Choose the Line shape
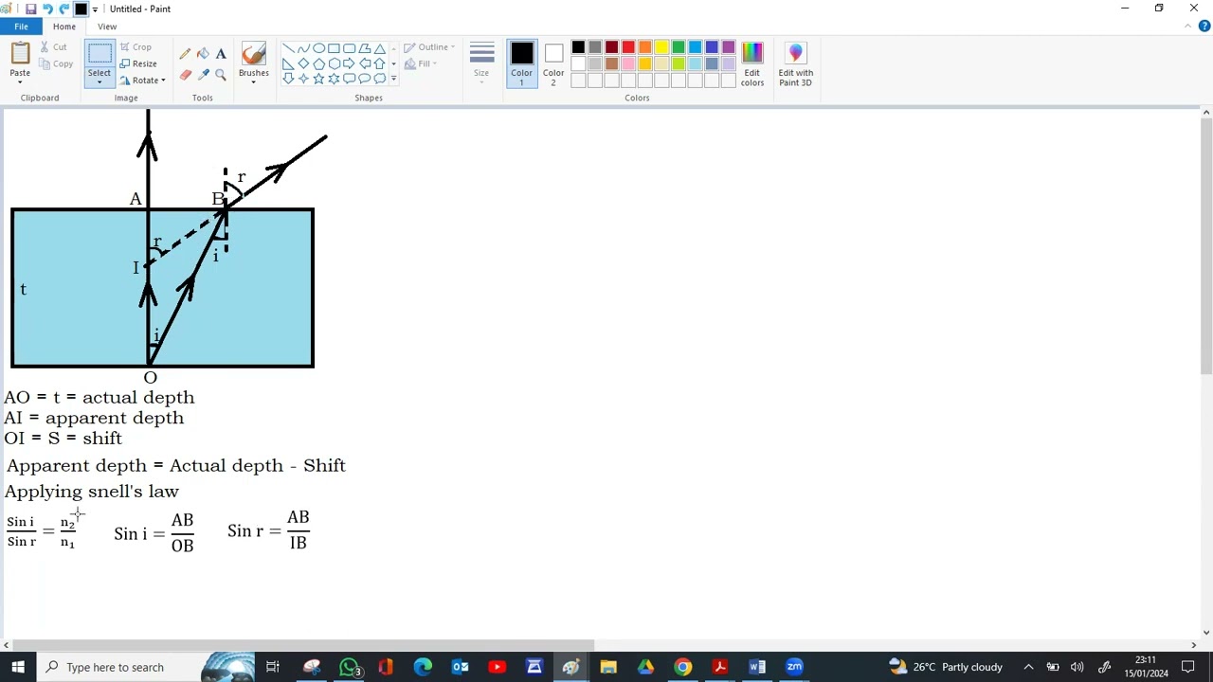 pos(288,48)
